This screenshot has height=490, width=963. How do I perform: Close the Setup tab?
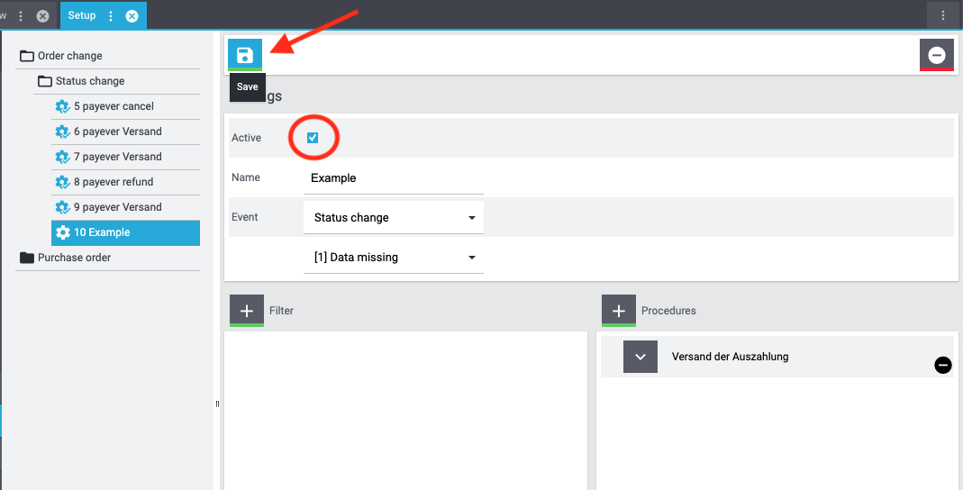(132, 16)
